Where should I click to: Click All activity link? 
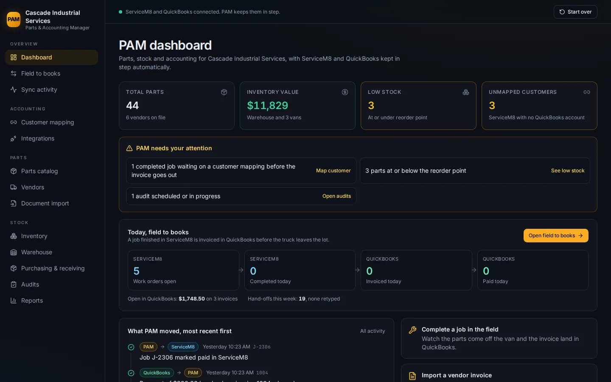click(373, 331)
